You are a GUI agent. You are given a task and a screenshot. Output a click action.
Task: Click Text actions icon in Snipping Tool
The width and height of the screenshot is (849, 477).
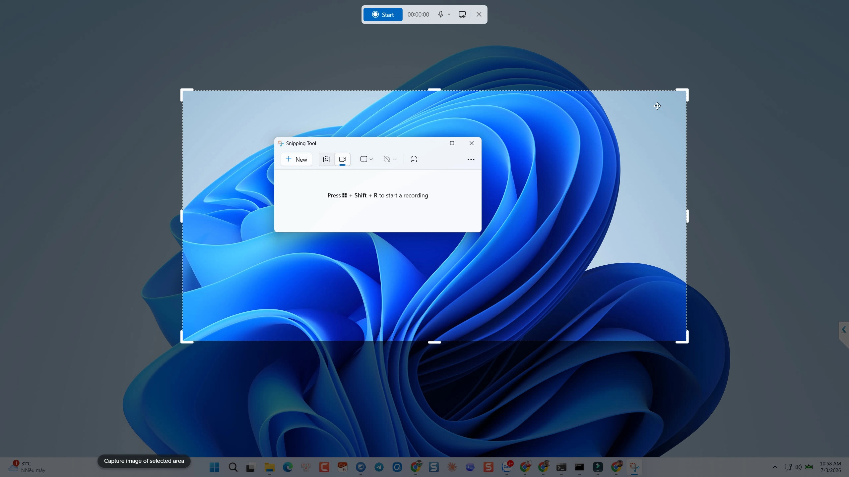tap(414, 159)
